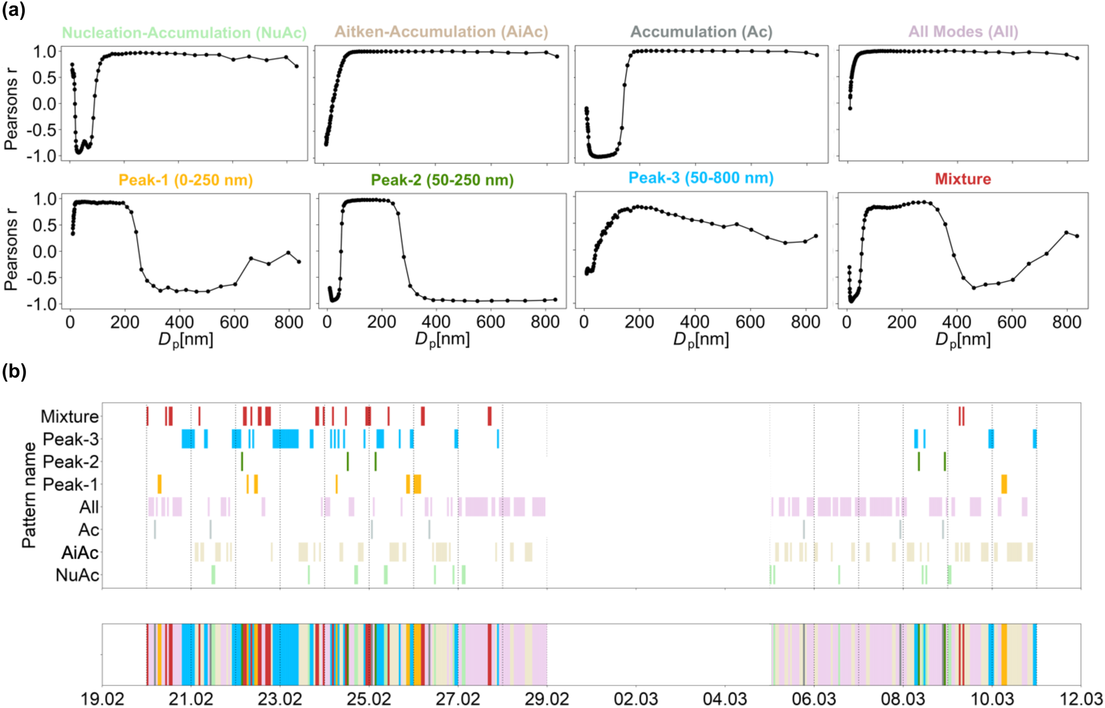
Task: Click the Peak-2 (50-250 nm) title
Action: tap(442, 180)
